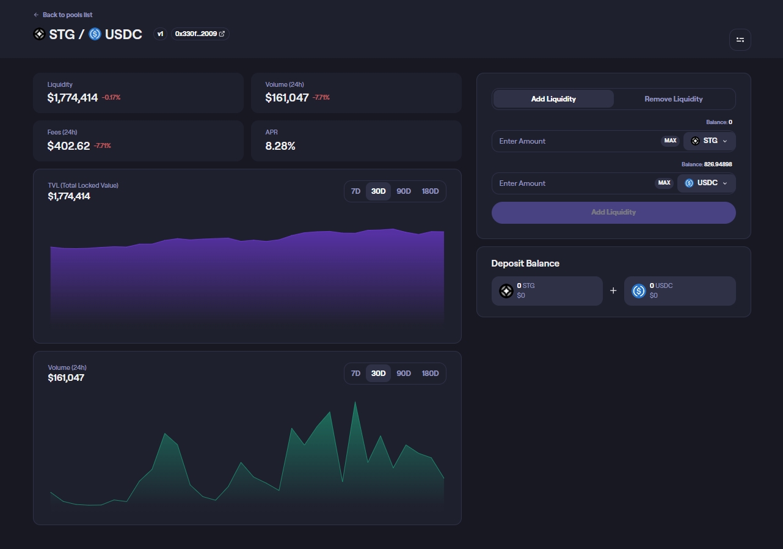Screen dimensions: 783x549
Task: Switch TVL chart to 90D range
Action: 404,191
